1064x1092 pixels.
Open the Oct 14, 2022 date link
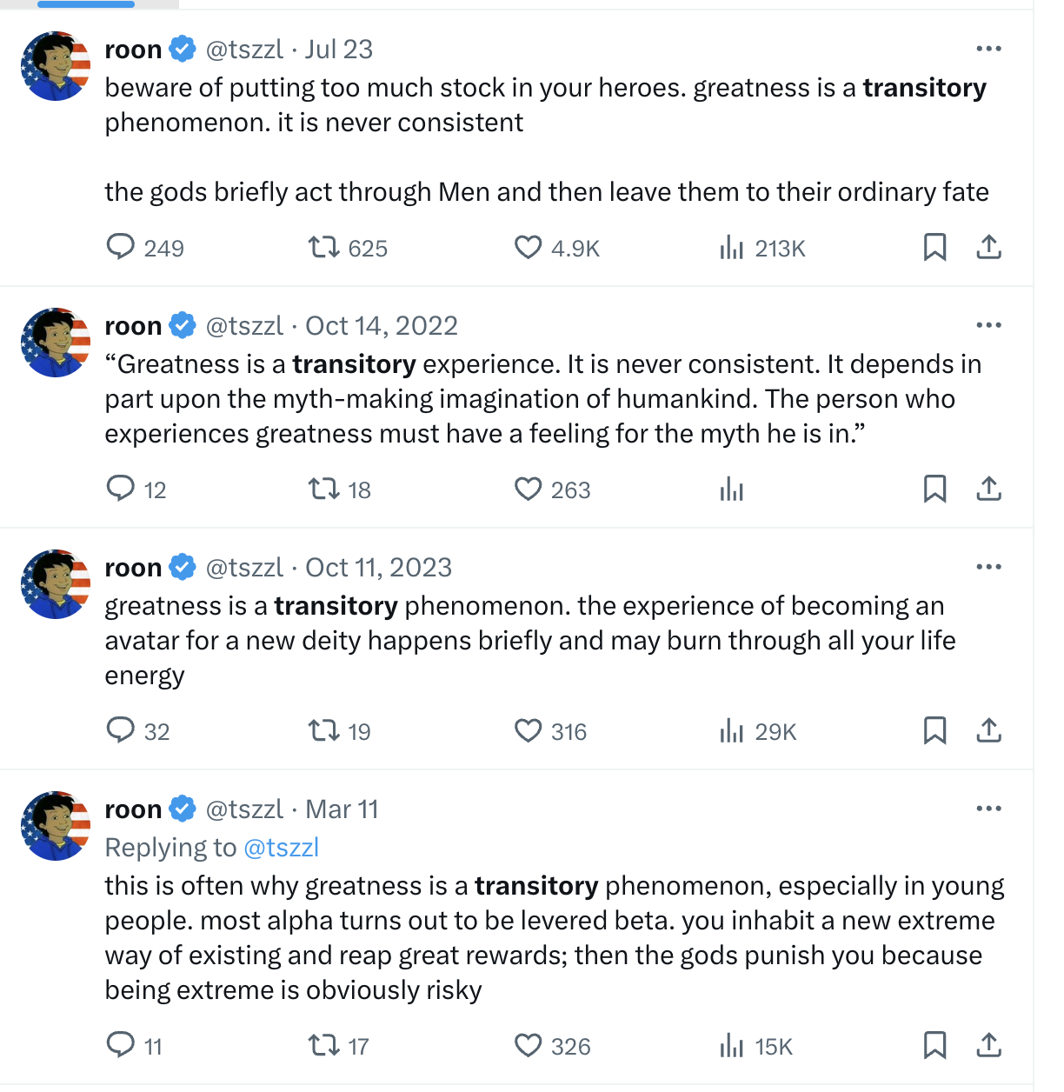[x=381, y=326]
